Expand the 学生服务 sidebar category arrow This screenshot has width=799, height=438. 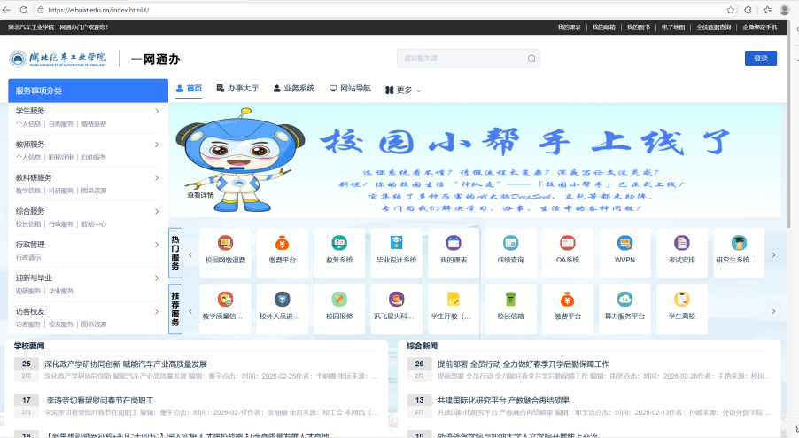[157, 111]
